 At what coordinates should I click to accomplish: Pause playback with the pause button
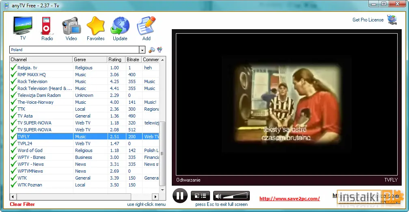point(180,196)
